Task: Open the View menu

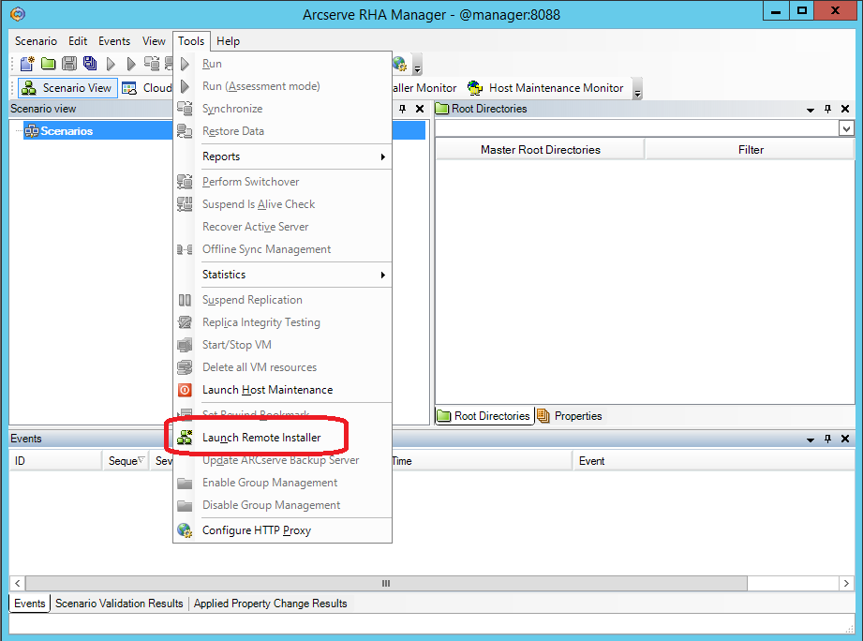Action: coord(154,41)
